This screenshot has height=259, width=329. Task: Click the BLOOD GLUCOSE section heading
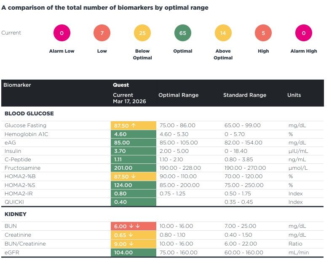pos(29,113)
